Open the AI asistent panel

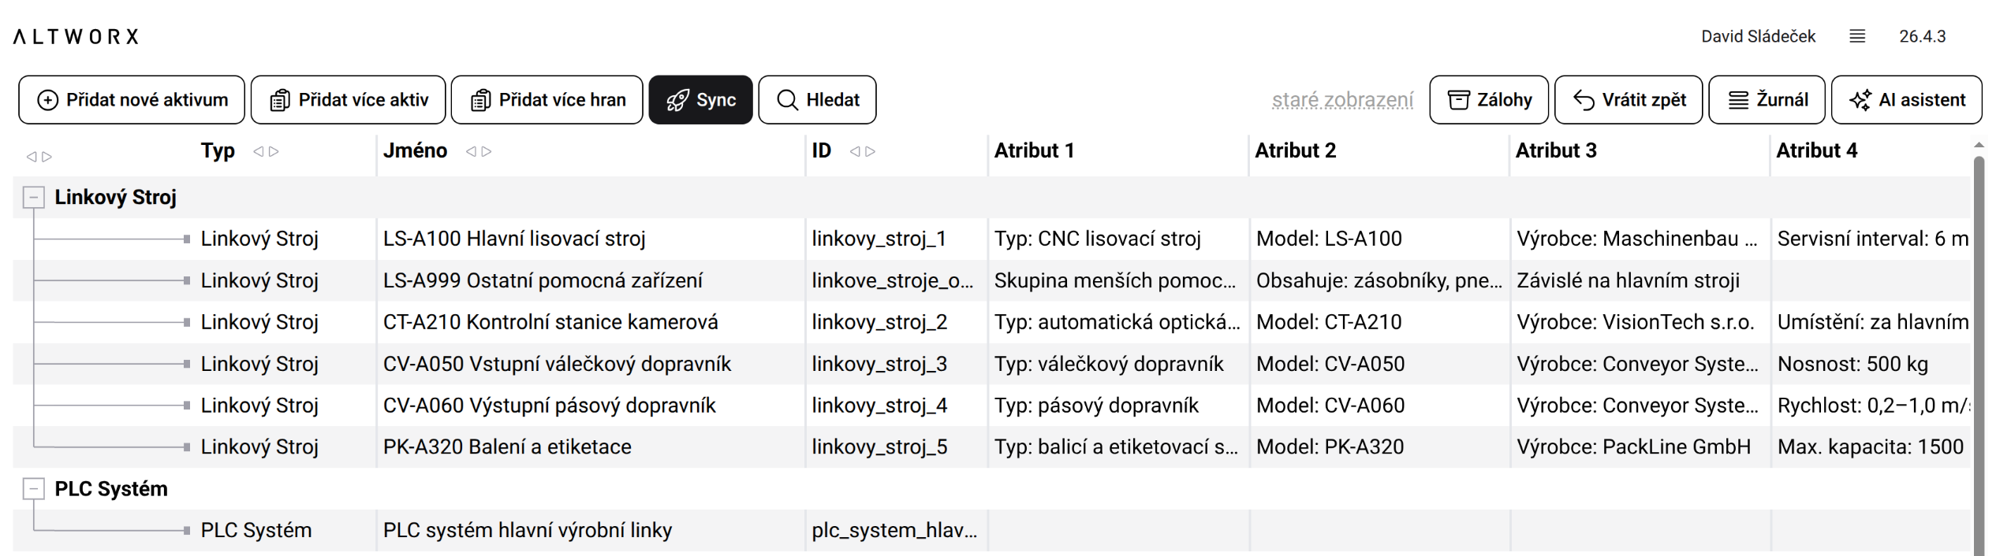(x=1905, y=100)
